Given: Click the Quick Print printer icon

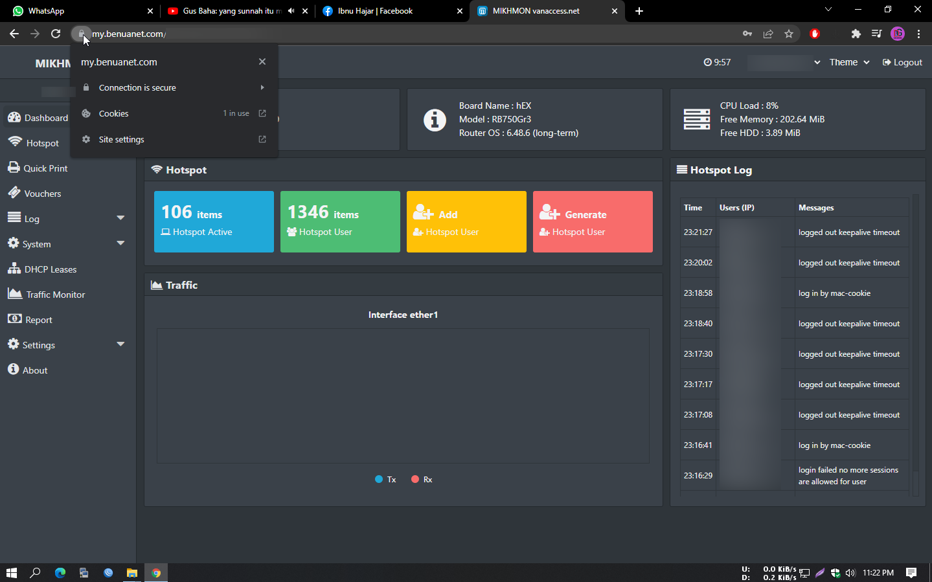Looking at the screenshot, I should pos(14,168).
